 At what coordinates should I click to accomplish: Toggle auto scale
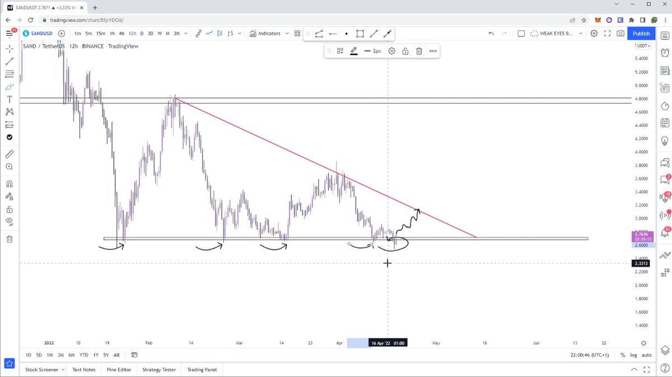[x=646, y=355]
